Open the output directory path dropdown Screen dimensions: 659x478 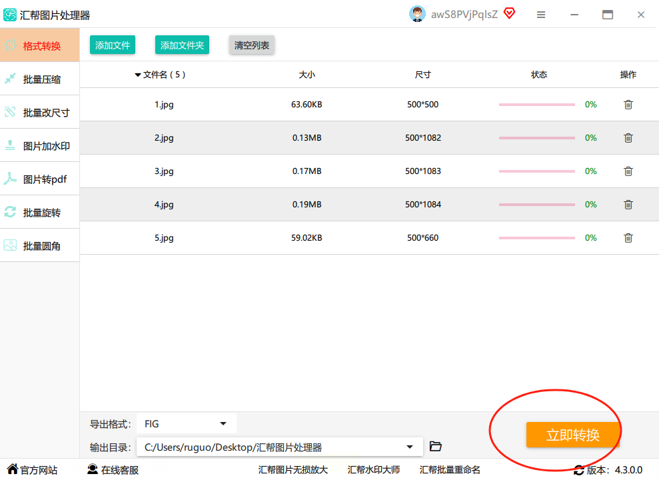[409, 447]
